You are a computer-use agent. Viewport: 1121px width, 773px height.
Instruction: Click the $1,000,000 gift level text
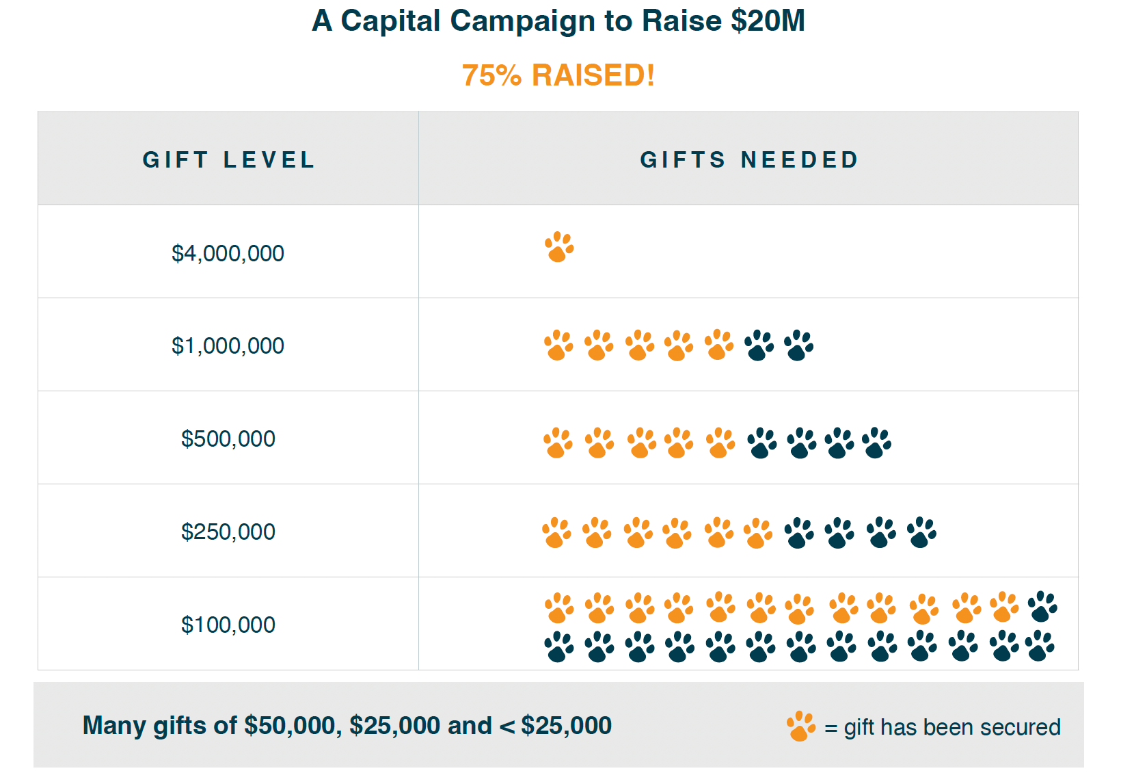tap(228, 345)
